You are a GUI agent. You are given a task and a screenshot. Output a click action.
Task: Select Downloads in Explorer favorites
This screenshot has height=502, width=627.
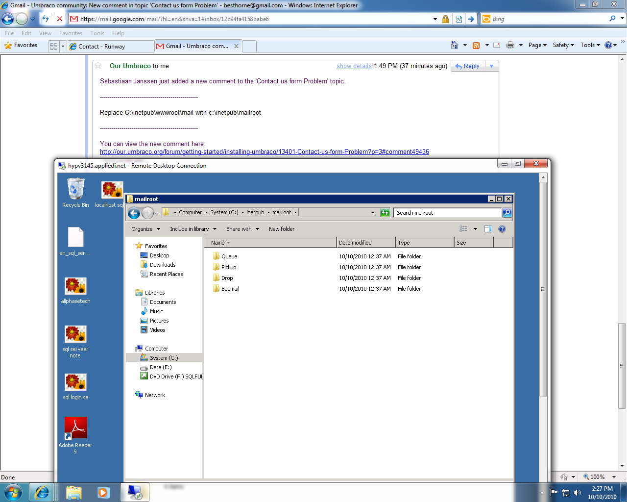163,265
